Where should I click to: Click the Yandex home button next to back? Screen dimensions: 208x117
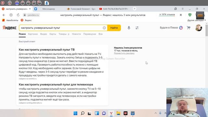pos(11,15)
